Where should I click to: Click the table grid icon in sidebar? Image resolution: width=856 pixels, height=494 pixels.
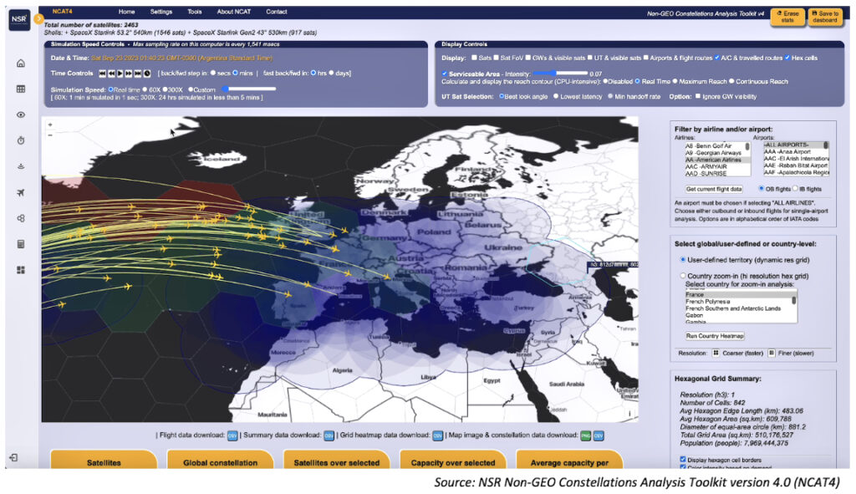(x=21, y=89)
